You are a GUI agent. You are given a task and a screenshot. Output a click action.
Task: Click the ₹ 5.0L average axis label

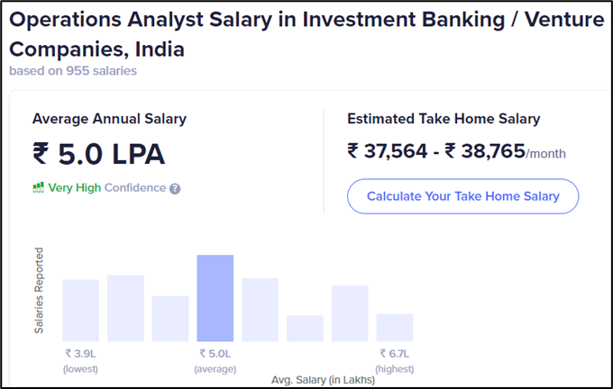[x=215, y=361]
